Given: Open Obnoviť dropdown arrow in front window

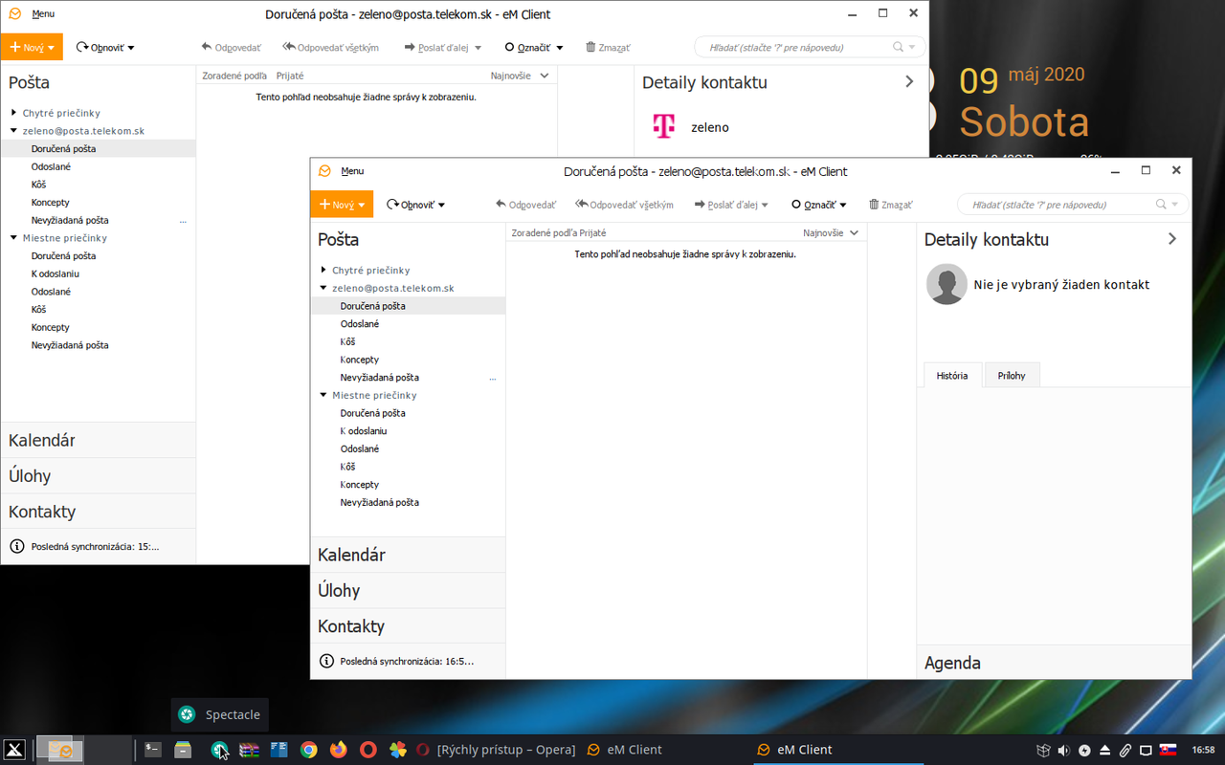Looking at the screenshot, I should coord(441,205).
